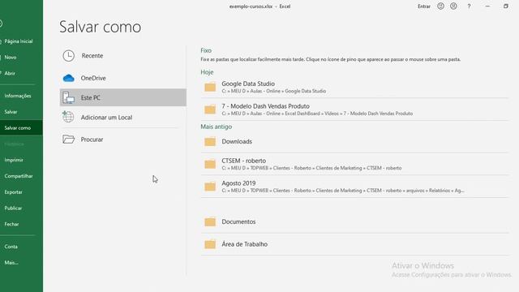This screenshot has height=292, width=519.
Task: Open the Agosto 2019 folder name
Action: coord(238,183)
